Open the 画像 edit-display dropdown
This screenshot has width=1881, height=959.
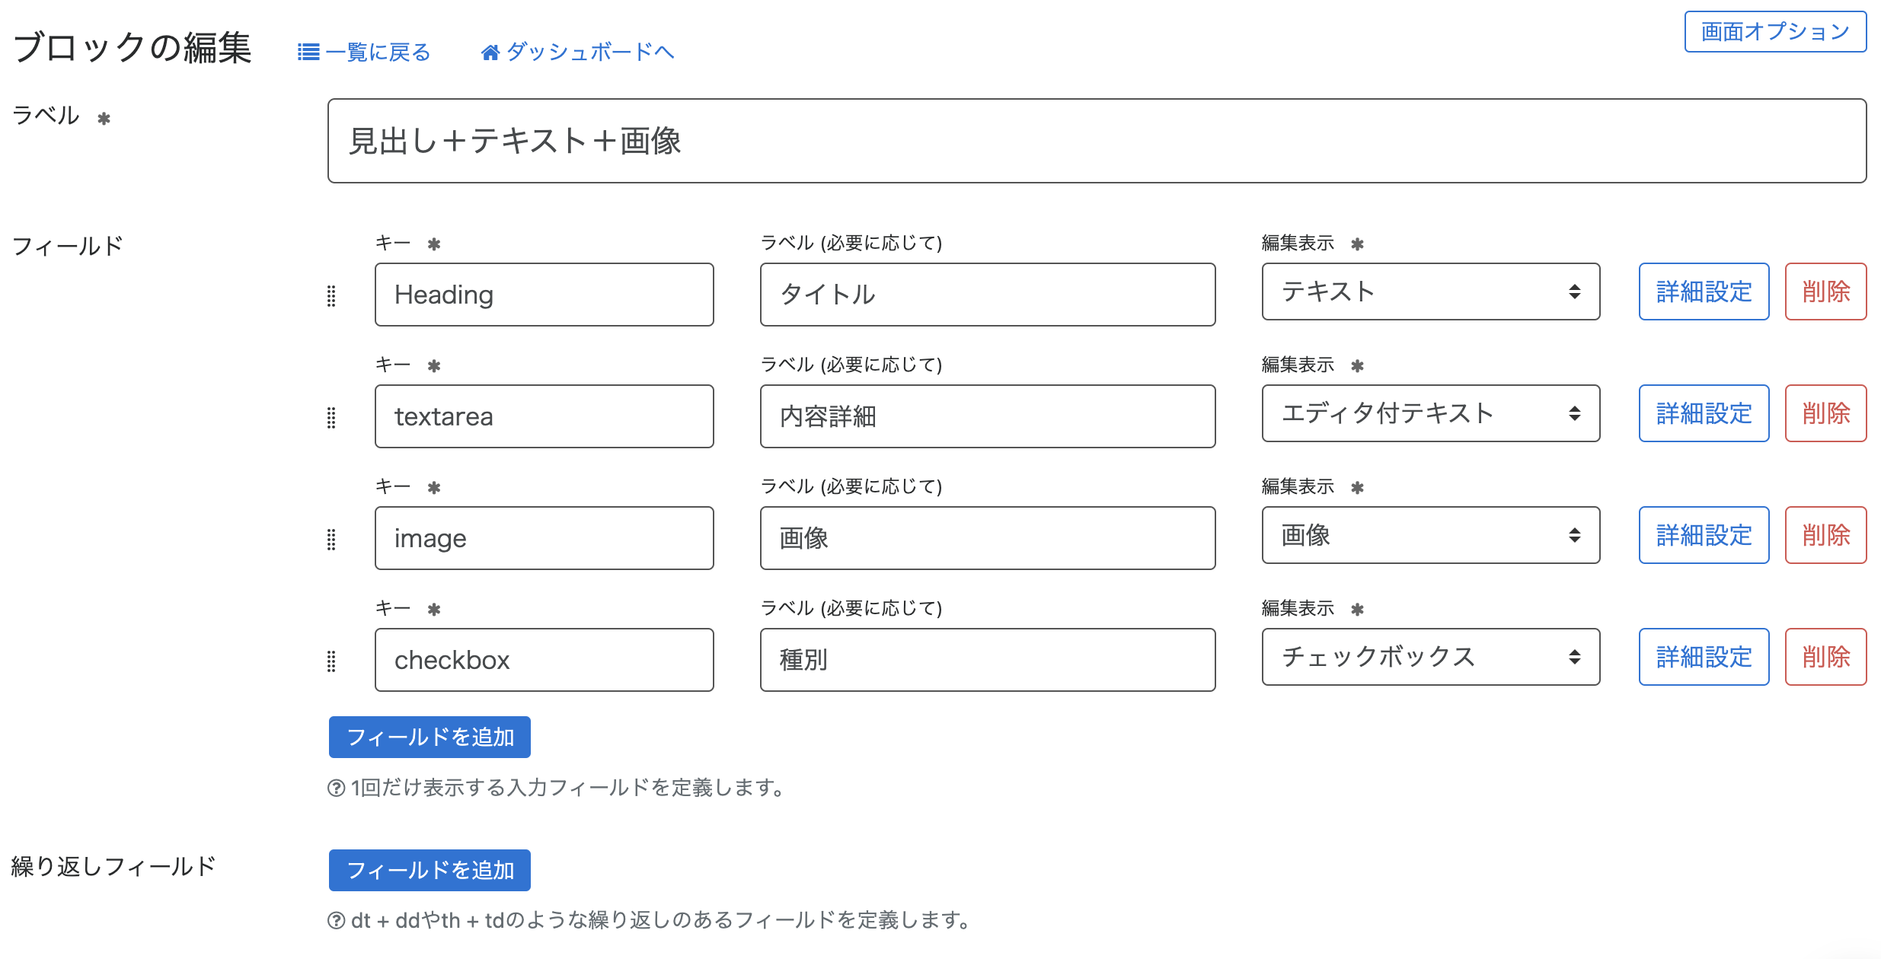(1430, 536)
